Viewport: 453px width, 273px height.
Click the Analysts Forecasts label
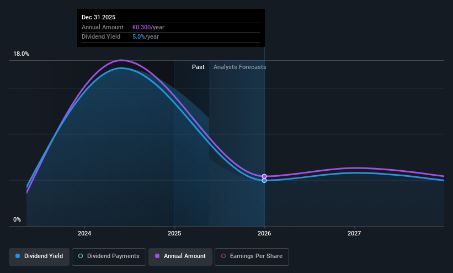(x=240, y=67)
